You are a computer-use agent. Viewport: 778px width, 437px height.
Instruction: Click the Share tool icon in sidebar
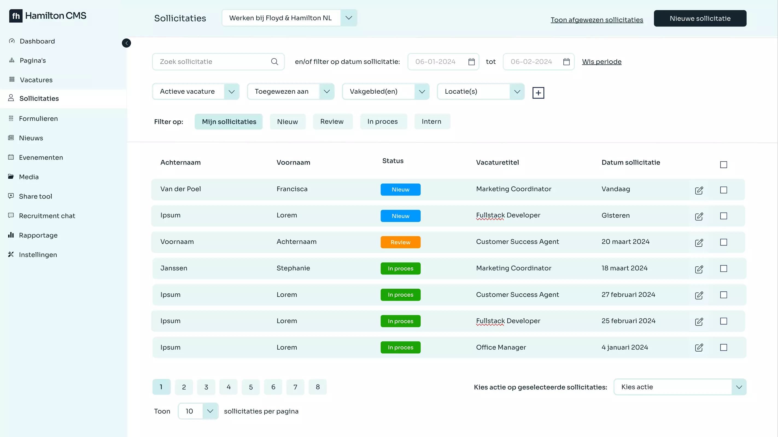click(11, 196)
